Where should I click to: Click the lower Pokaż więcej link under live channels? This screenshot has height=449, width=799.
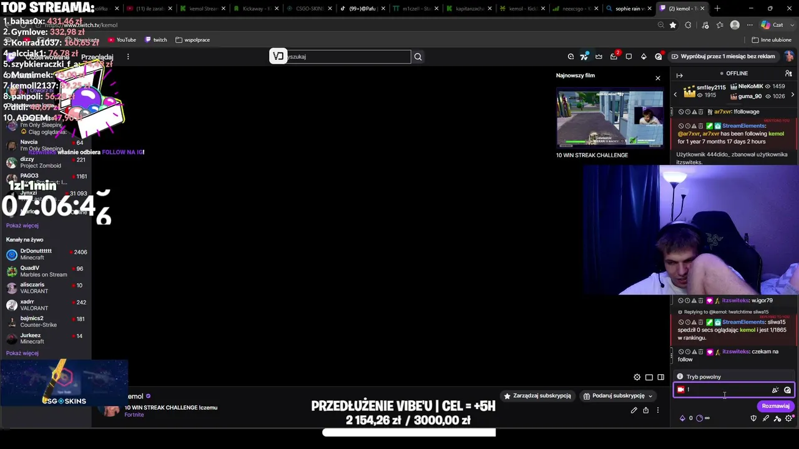point(22,354)
